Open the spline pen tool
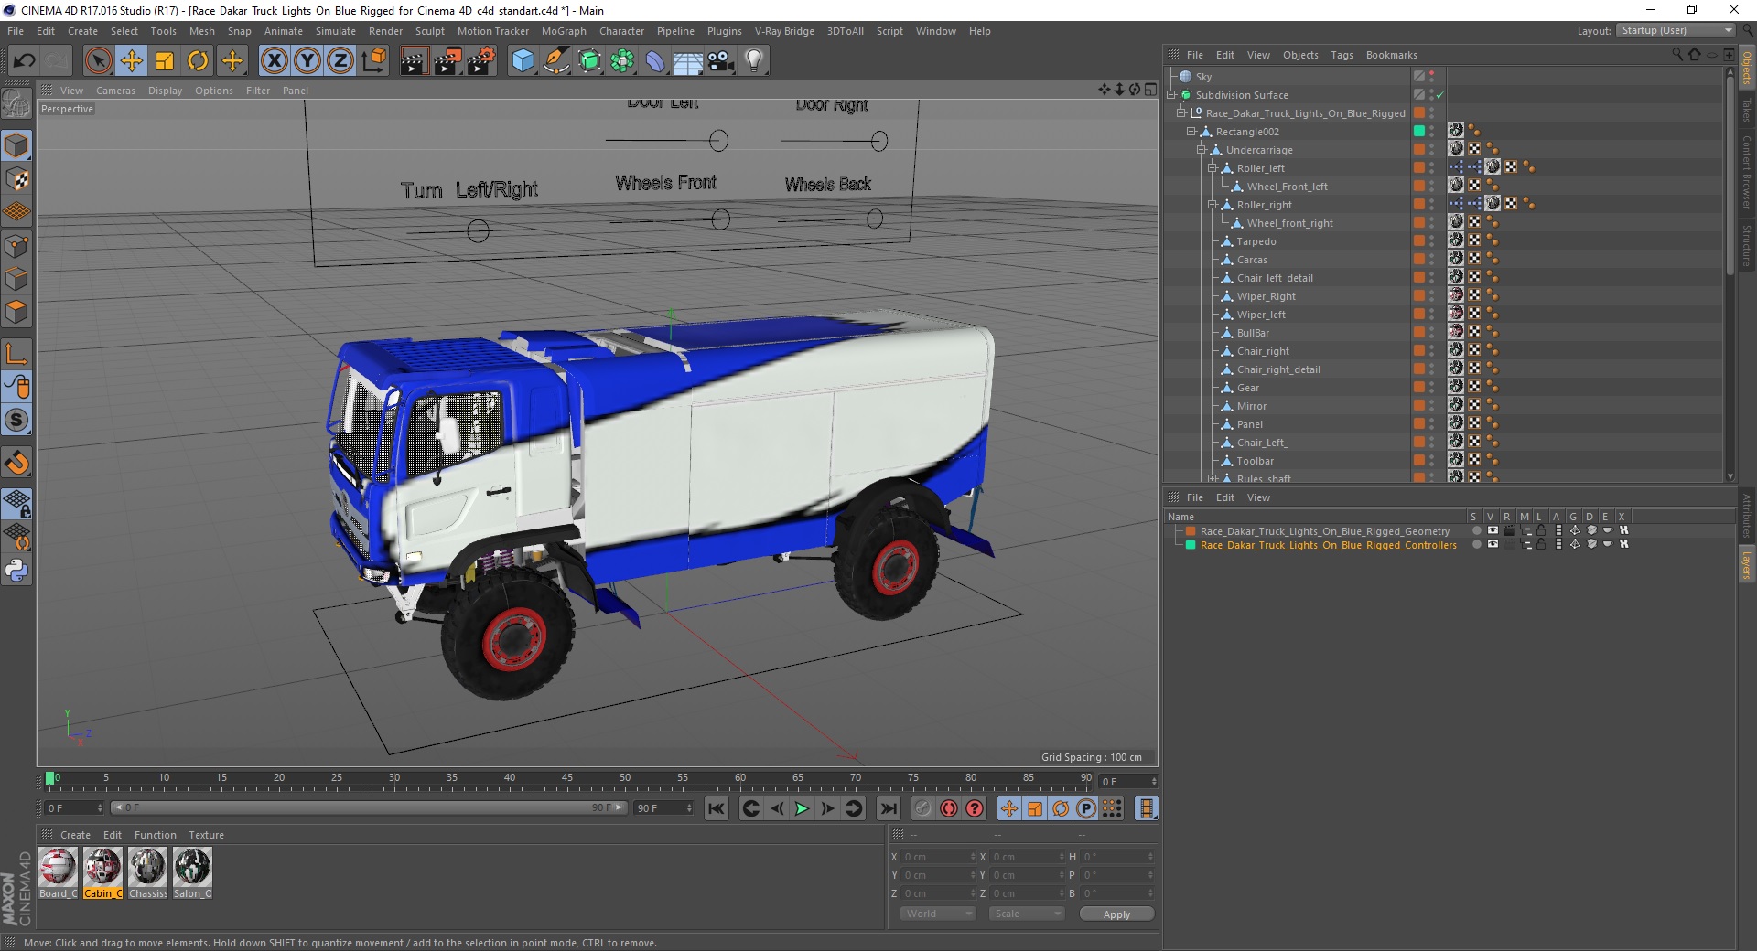The height and width of the screenshot is (951, 1757). click(x=556, y=61)
